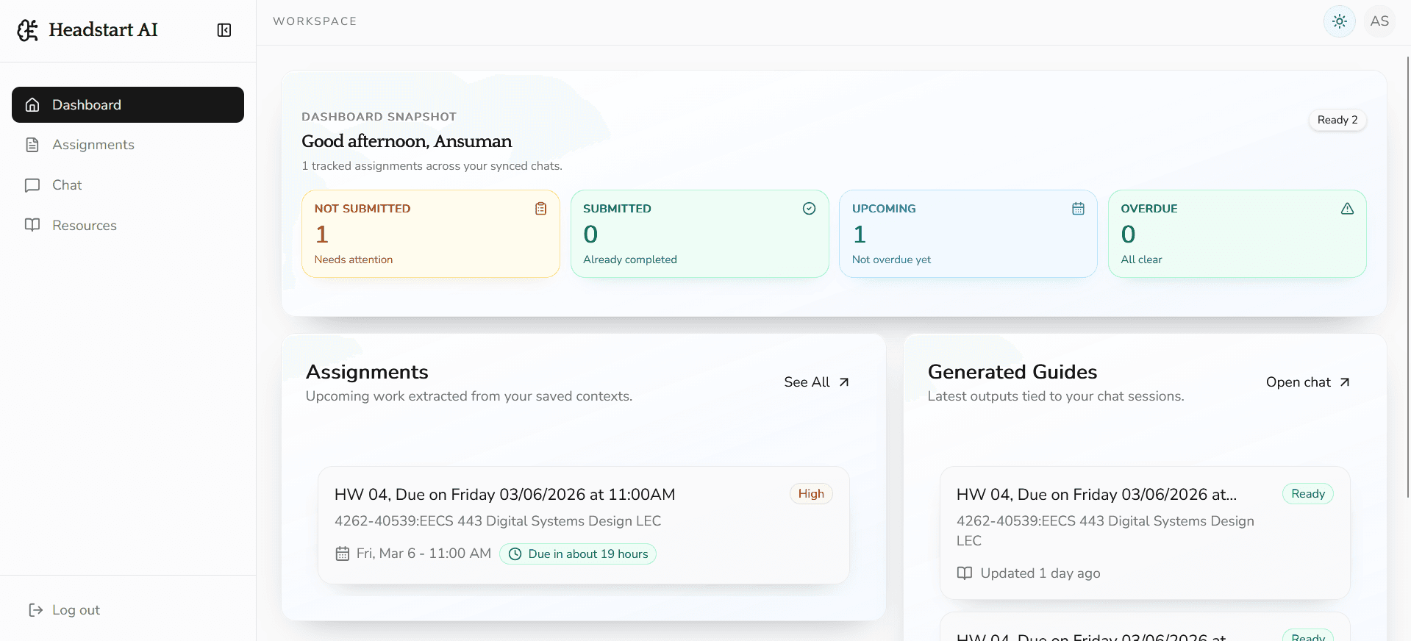Open the HW 04 assignment title
This screenshot has width=1411, height=641.
[x=504, y=495]
